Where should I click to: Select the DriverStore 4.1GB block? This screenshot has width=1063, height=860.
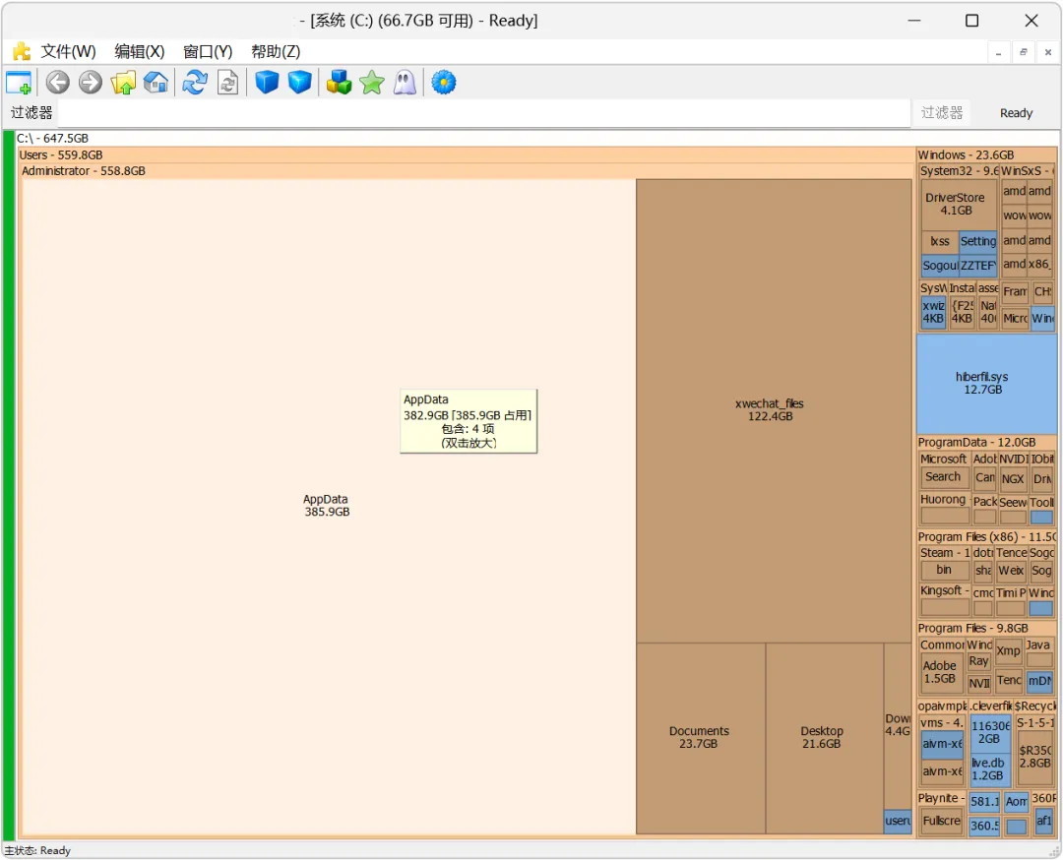958,204
